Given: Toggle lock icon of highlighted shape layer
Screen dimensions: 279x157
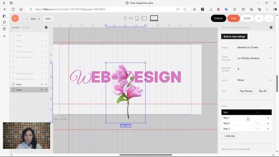Looking at the screenshot, I should click(x=41, y=90).
